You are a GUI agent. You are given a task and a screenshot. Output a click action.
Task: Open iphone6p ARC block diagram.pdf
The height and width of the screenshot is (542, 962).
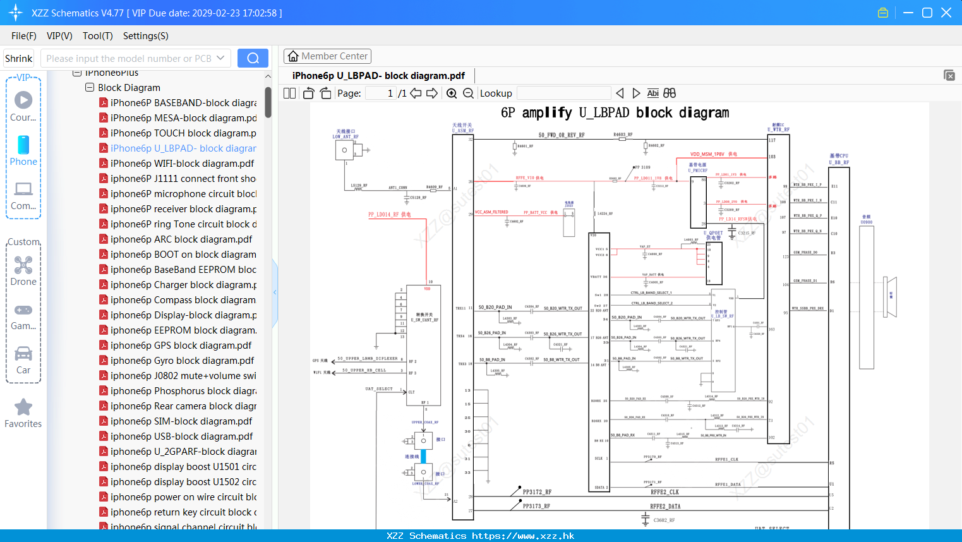[x=176, y=239]
